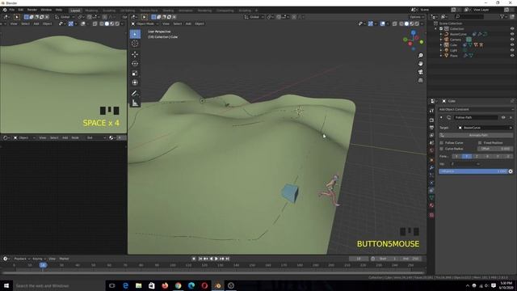Click the play animation button
Viewport: 517px width, 291px height.
point(216,259)
